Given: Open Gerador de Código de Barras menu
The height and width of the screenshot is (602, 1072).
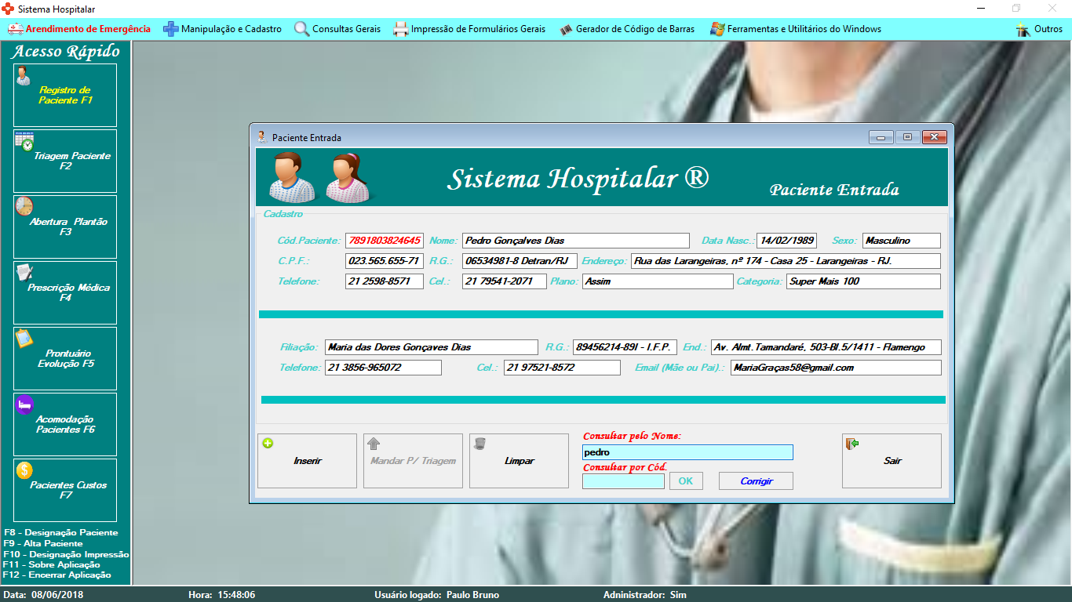Looking at the screenshot, I should (627, 29).
